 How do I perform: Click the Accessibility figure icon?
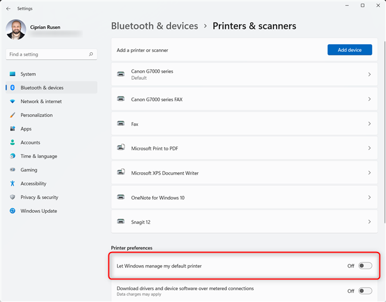13,183
